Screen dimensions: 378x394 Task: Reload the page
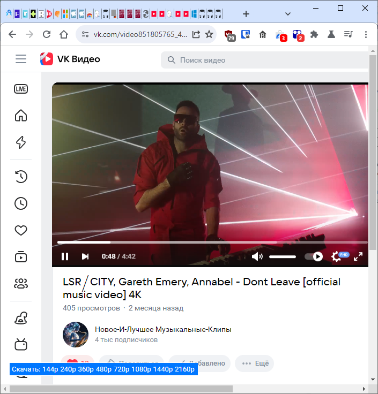pos(47,34)
